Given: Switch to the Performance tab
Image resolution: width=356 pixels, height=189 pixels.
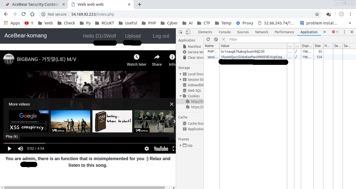Looking at the screenshot, I should [x=284, y=32].
